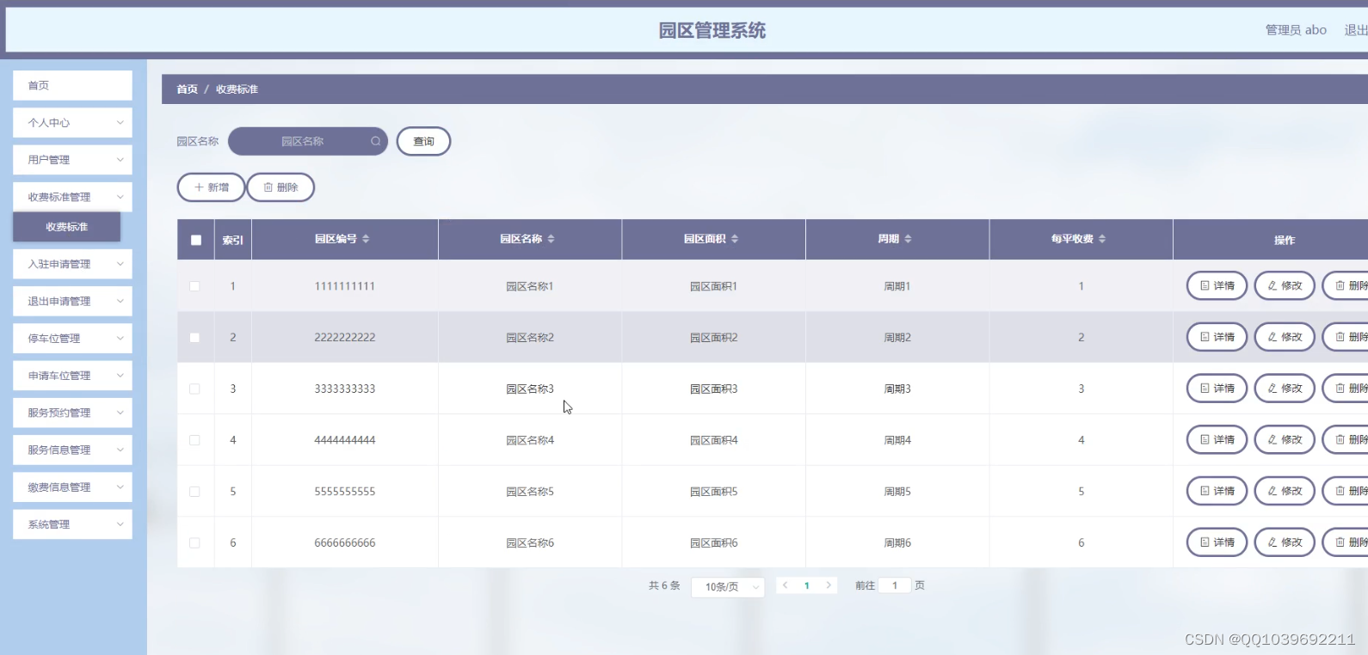Click the 园区管理系统 header title

tap(712, 31)
